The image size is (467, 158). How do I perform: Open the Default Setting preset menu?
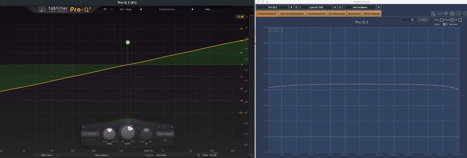167,9
